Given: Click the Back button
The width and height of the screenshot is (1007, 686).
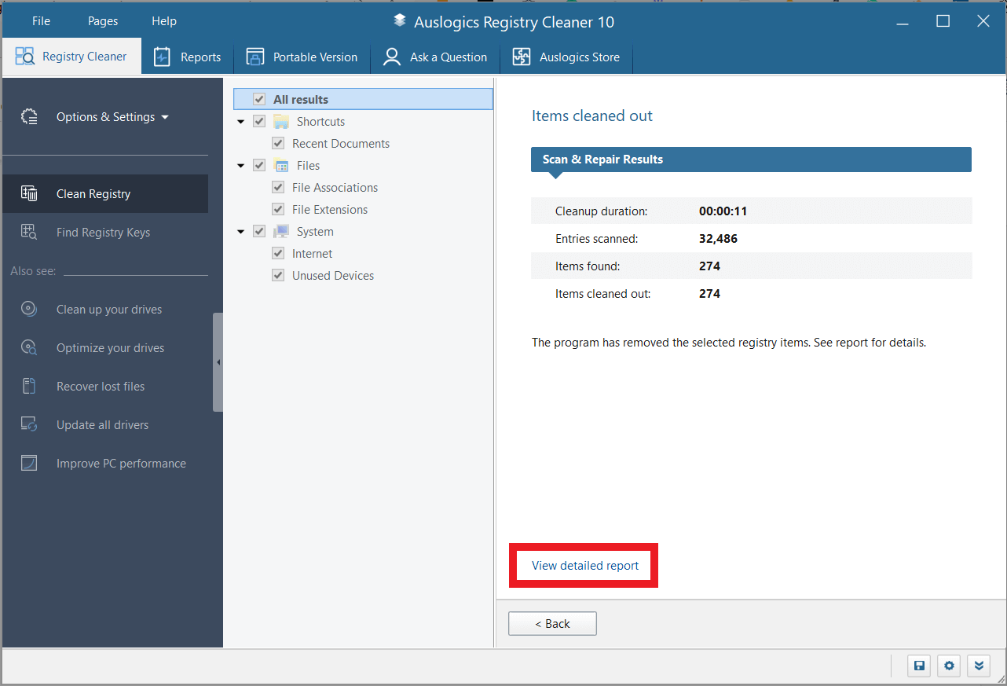Looking at the screenshot, I should [552, 623].
